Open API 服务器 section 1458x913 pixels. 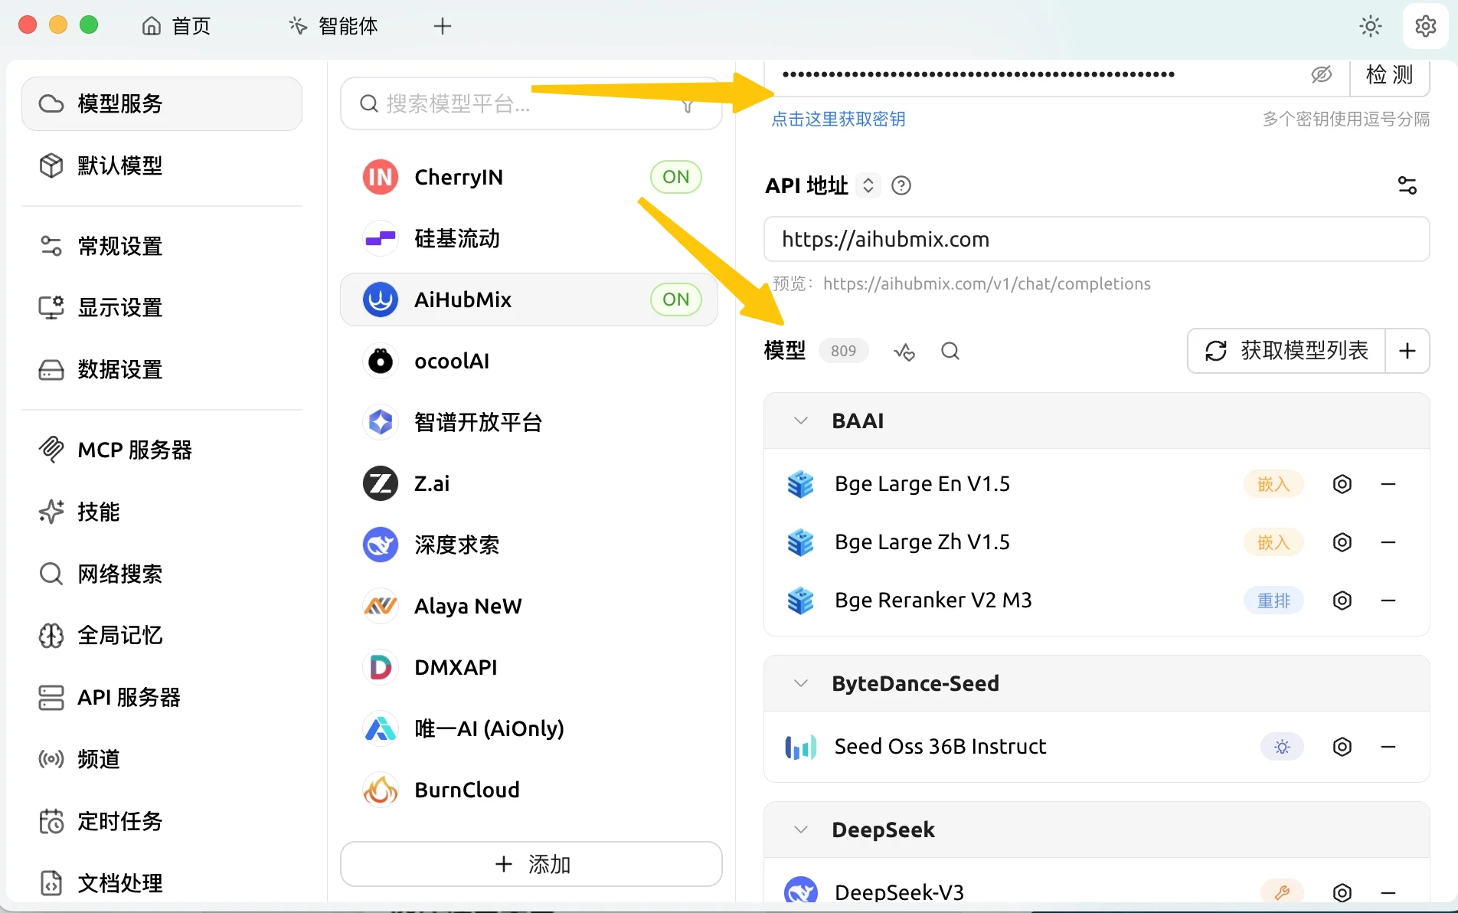click(162, 698)
